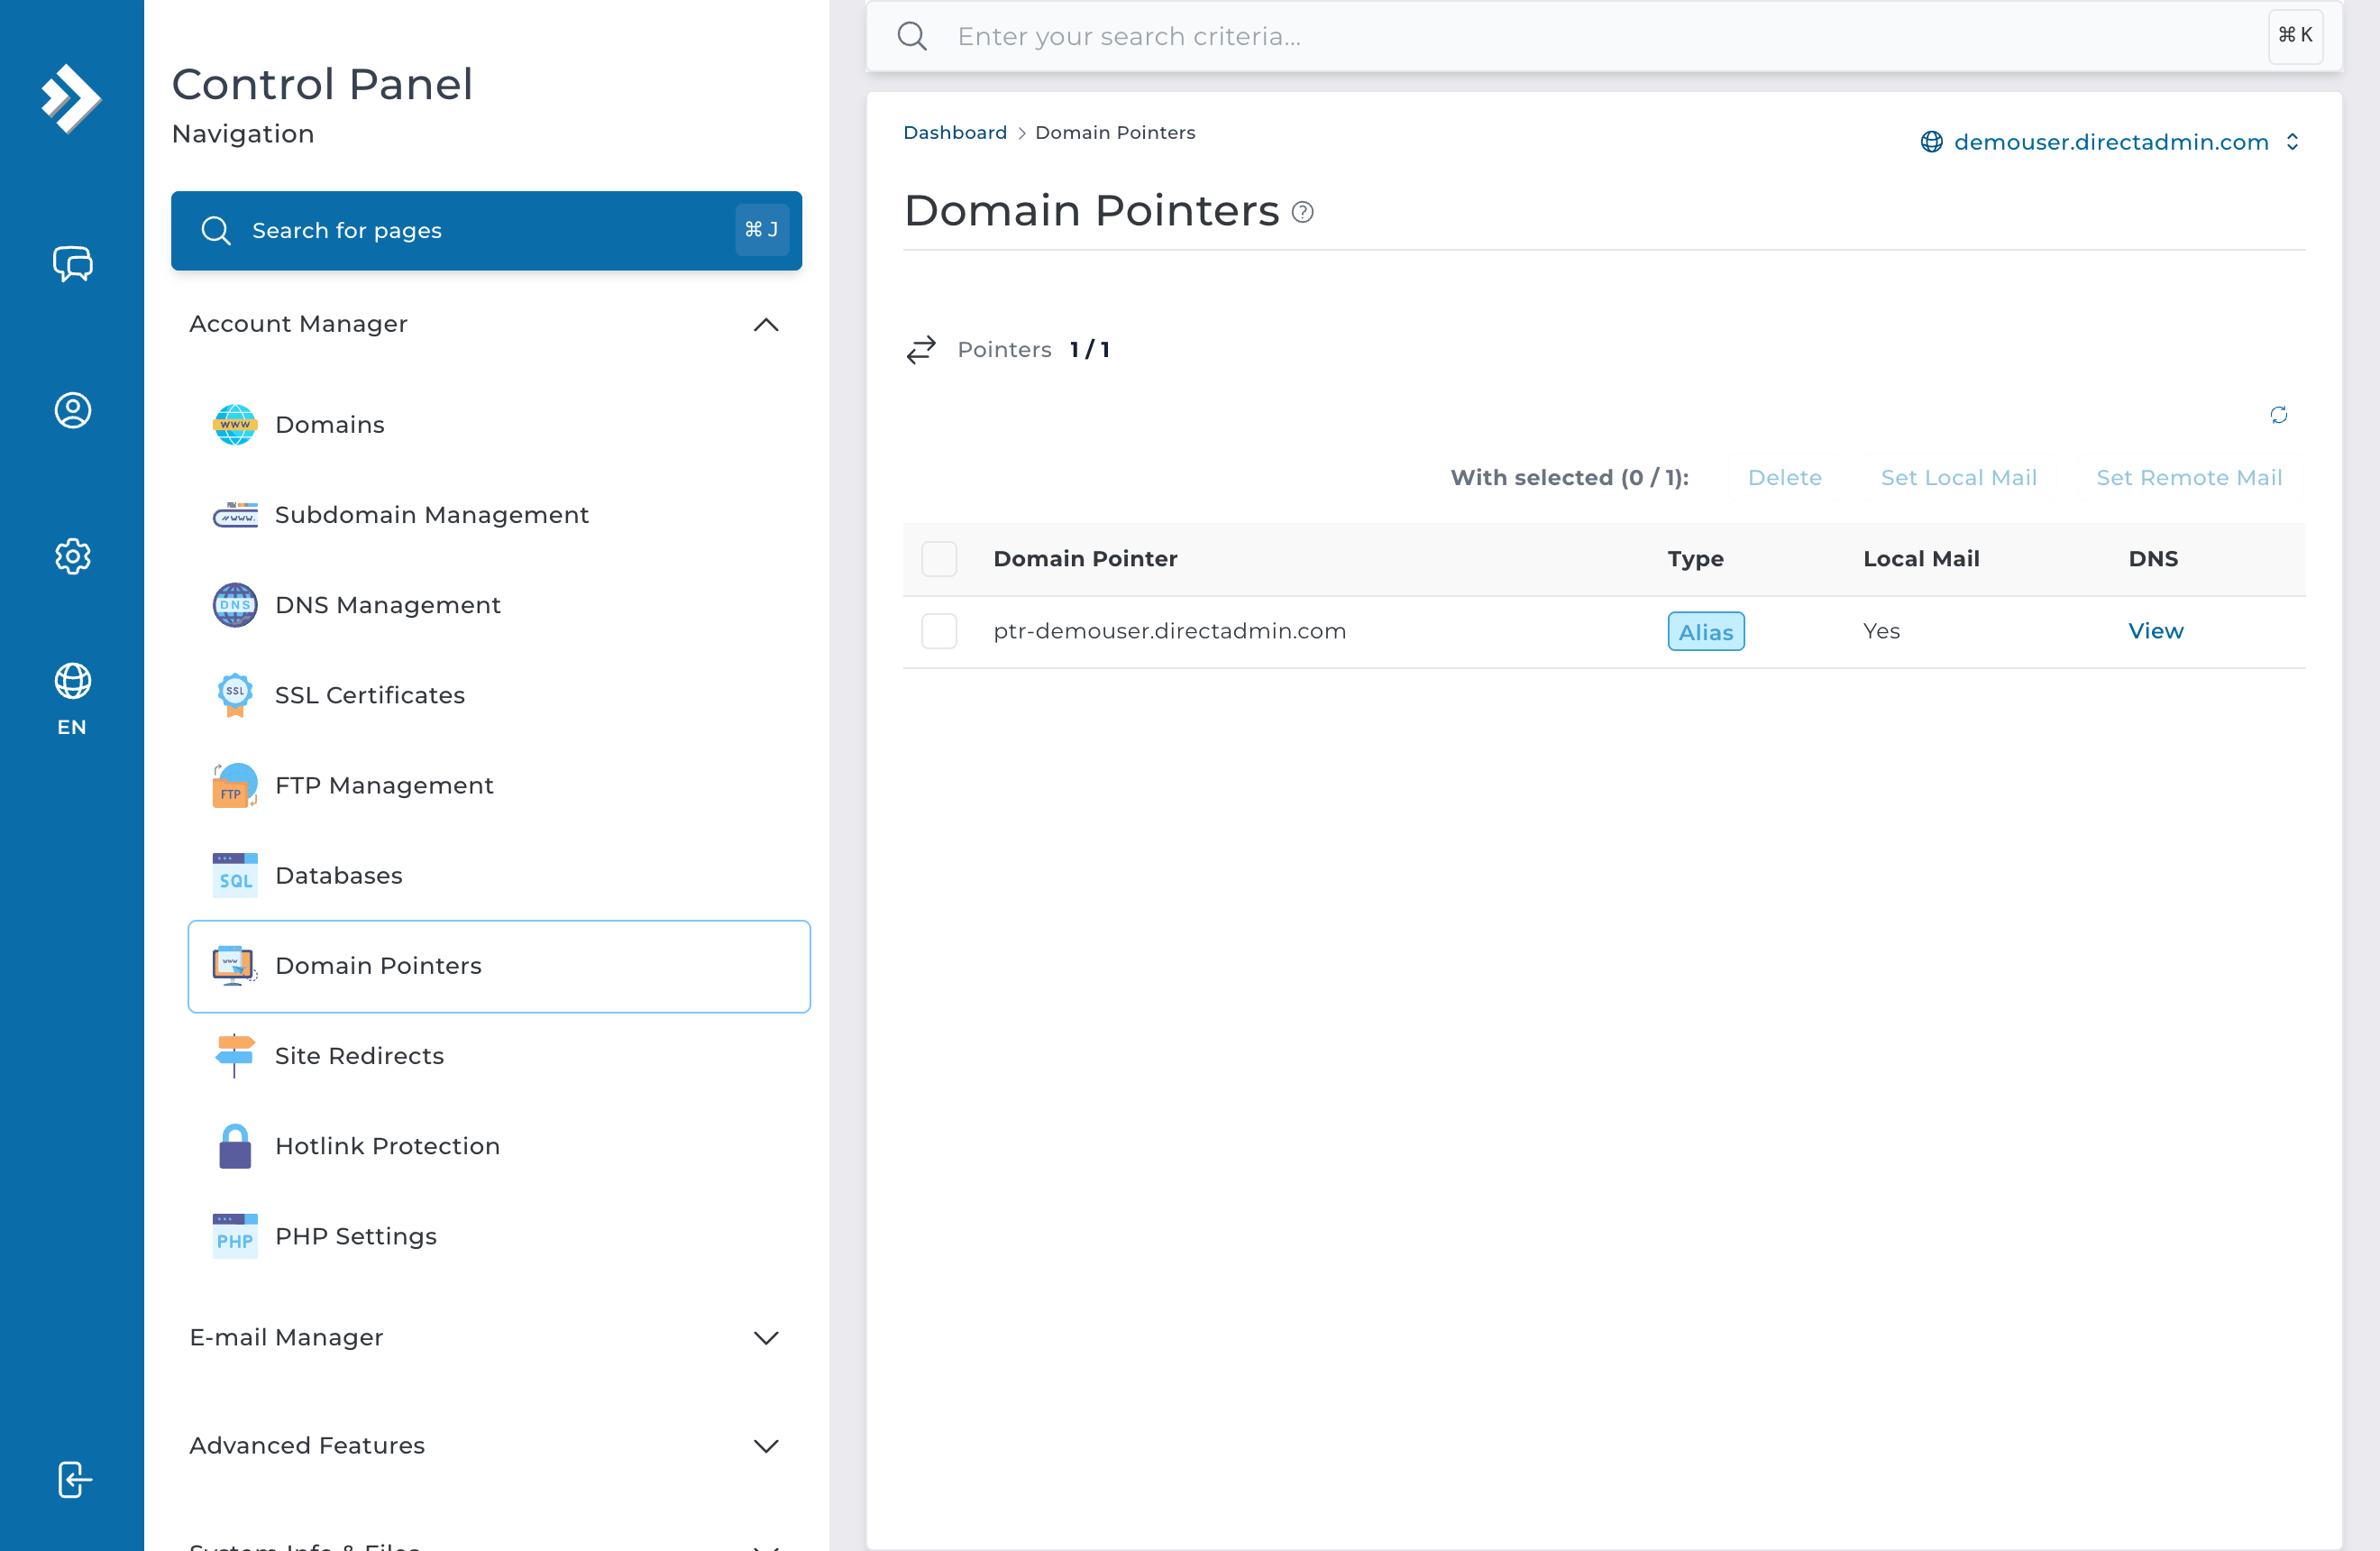Image resolution: width=2380 pixels, height=1551 pixels.
Task: Focus the 'Search for pages' field
Action: point(486,231)
